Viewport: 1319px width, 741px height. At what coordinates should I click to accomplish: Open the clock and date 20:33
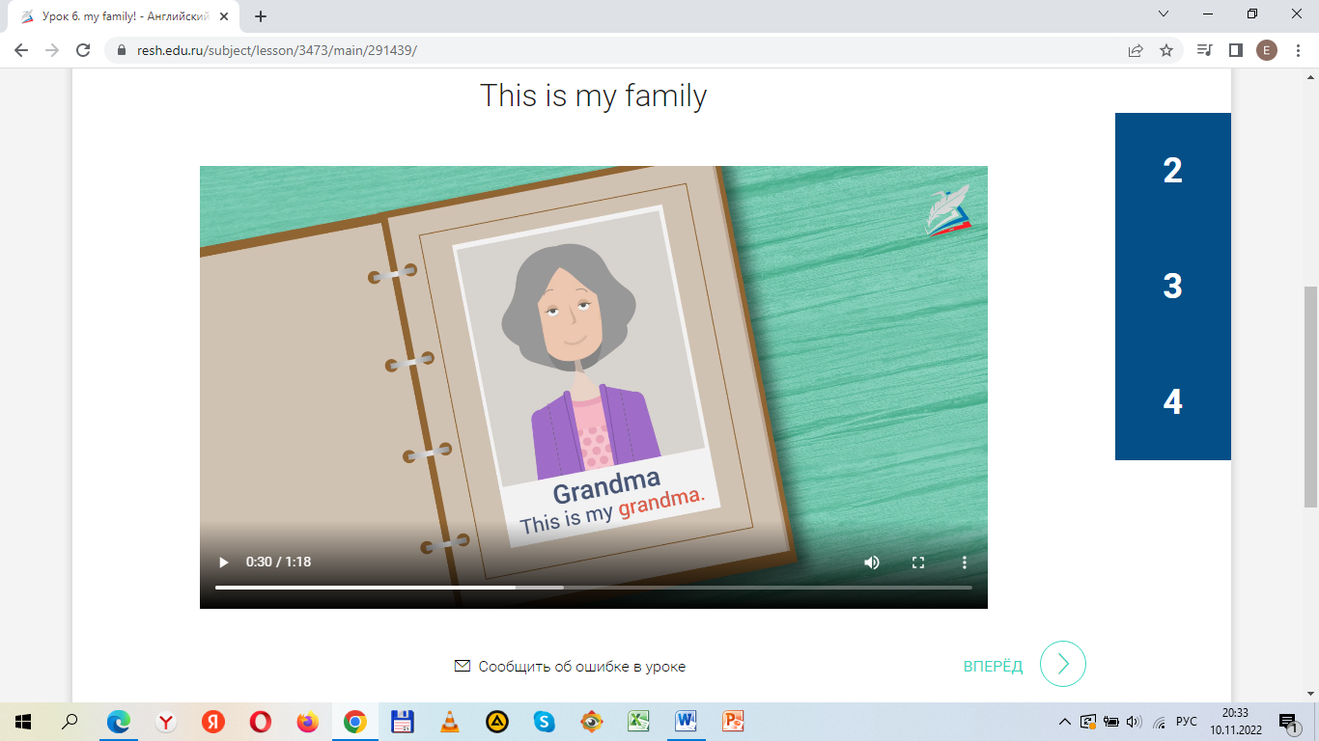click(x=1235, y=722)
